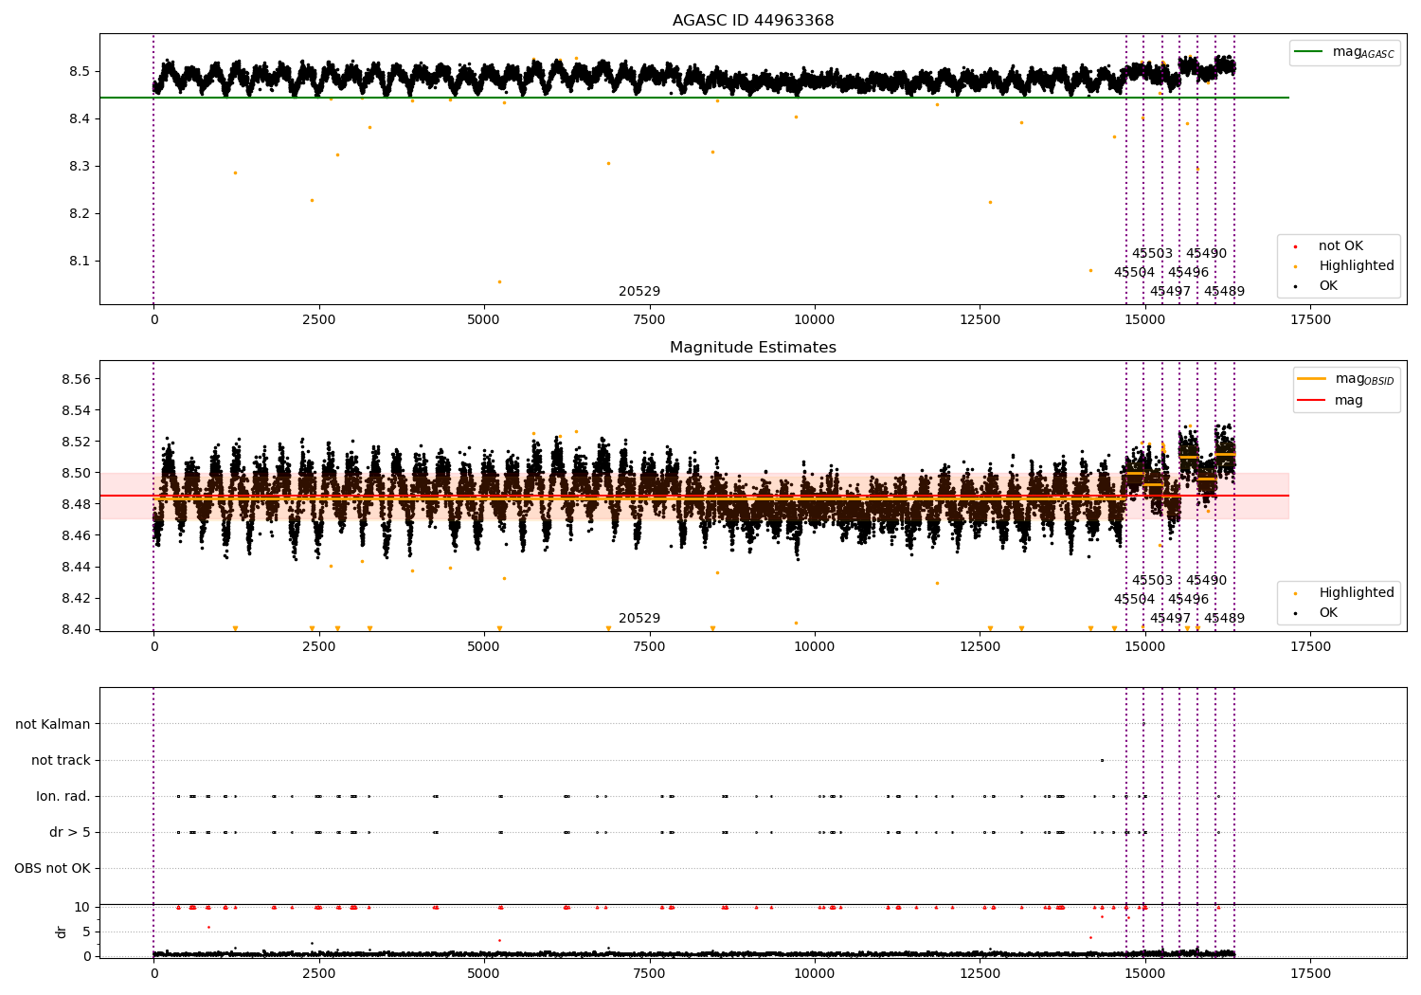Click y-axis tick '10' in the bottom dr plot

pos(83,907)
